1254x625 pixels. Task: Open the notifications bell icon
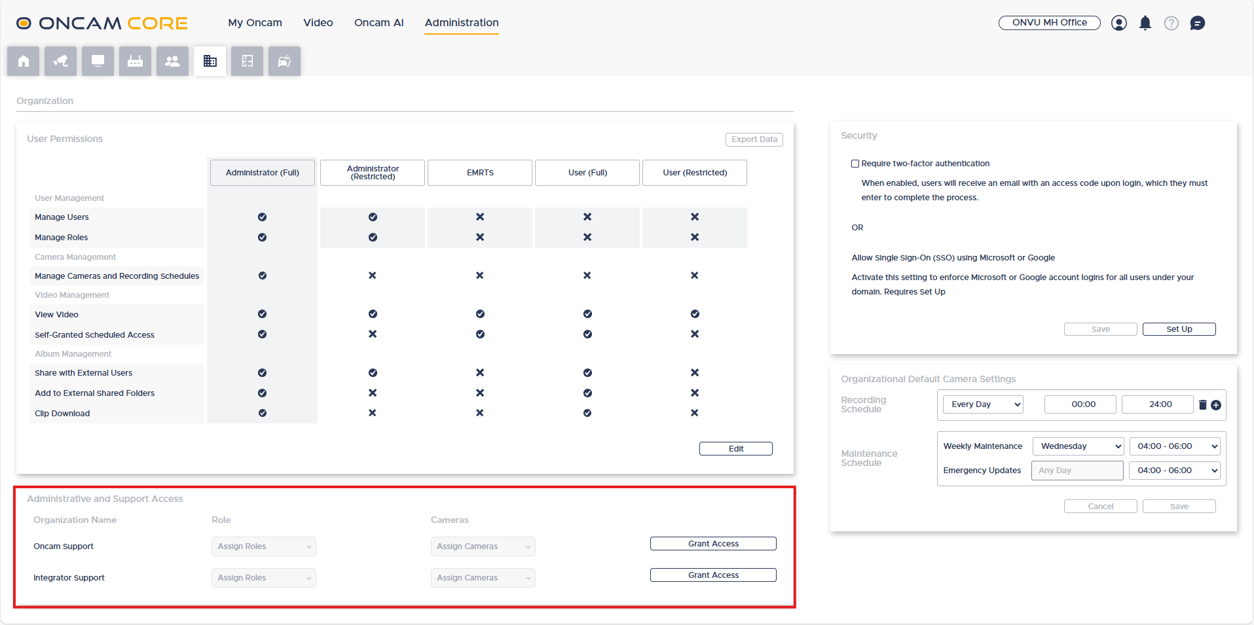coord(1145,23)
